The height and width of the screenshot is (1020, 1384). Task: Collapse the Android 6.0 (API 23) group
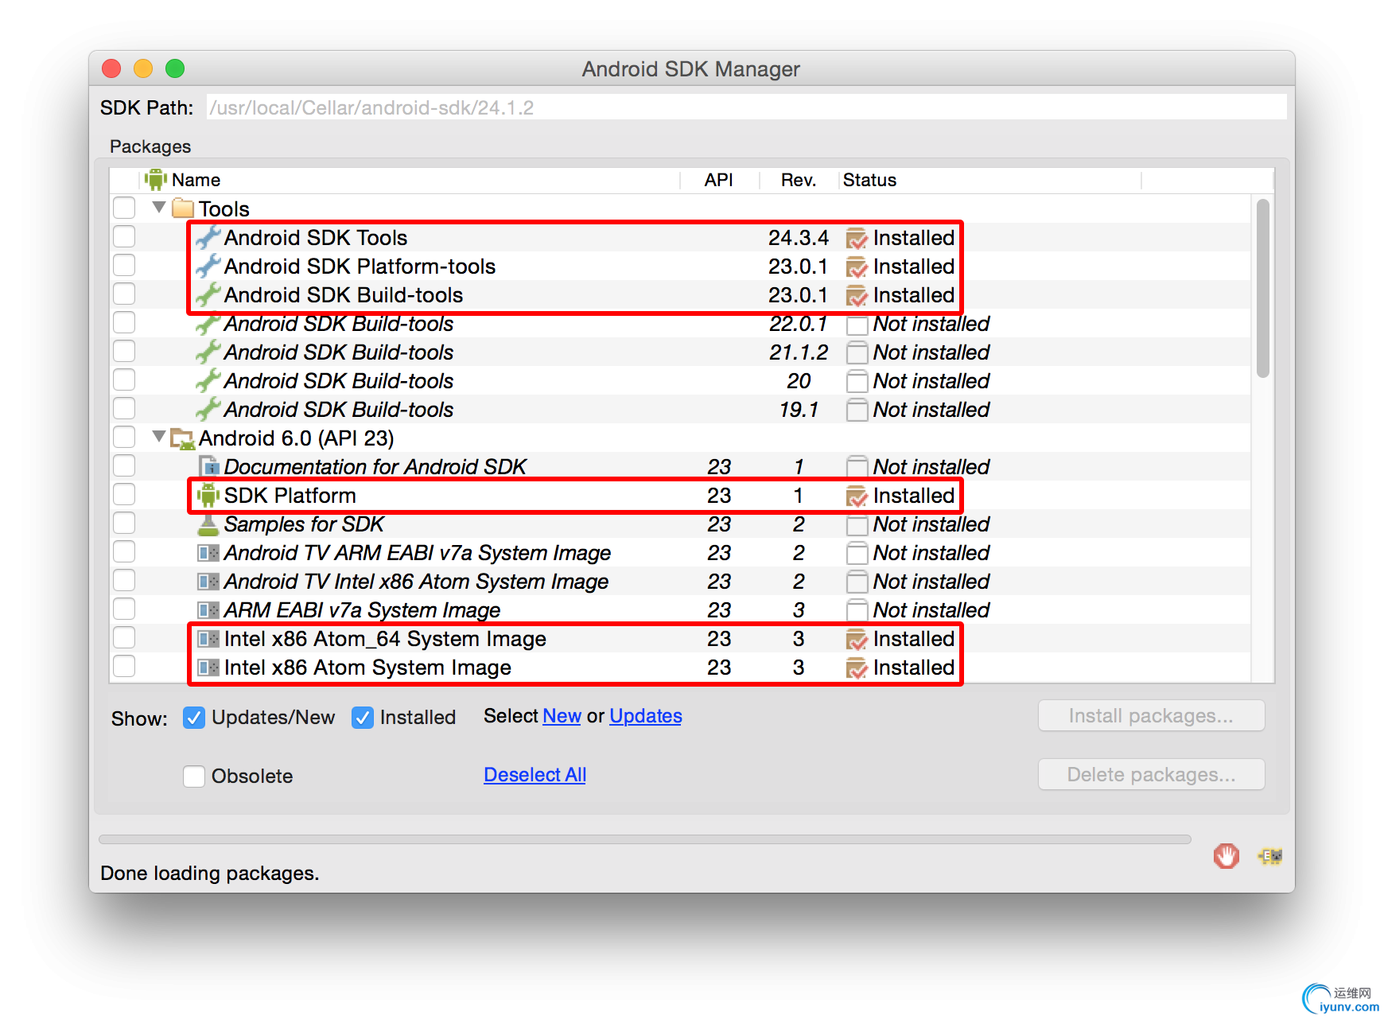159,437
